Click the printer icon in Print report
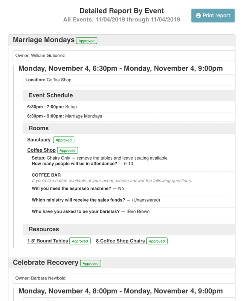This screenshot has width=244, height=301. point(198,15)
